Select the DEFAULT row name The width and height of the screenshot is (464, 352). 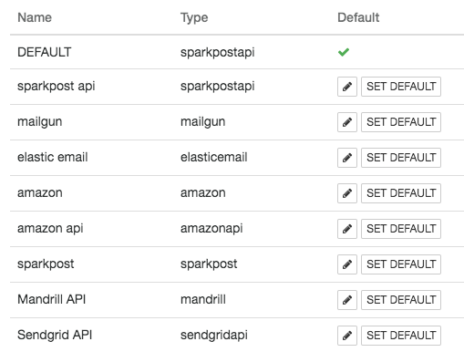coord(45,52)
